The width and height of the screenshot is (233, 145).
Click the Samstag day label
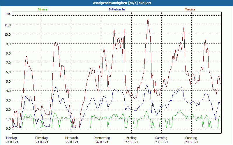pos(161,138)
